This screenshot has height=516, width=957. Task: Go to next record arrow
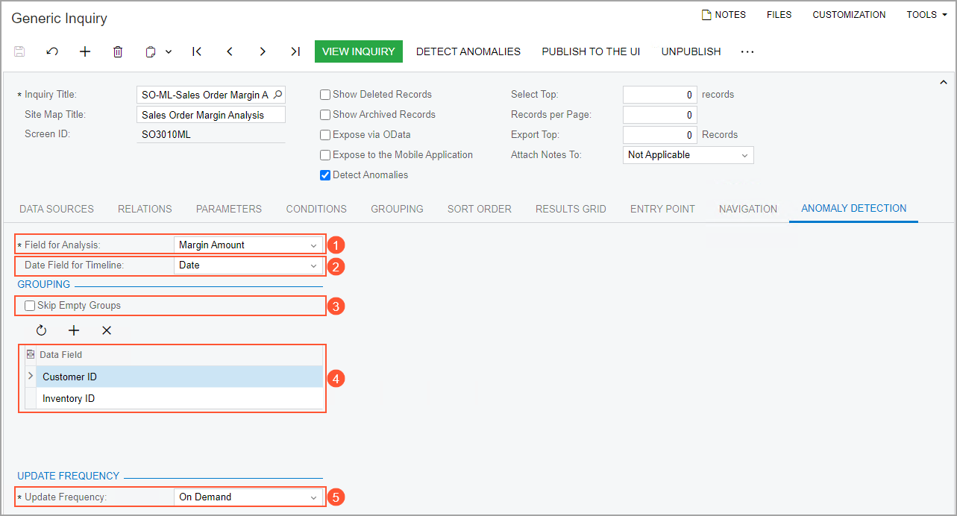click(x=263, y=51)
